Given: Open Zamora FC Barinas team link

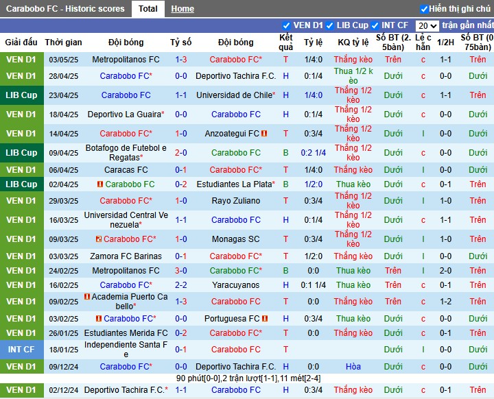Looking at the screenshot, I should (126, 256).
